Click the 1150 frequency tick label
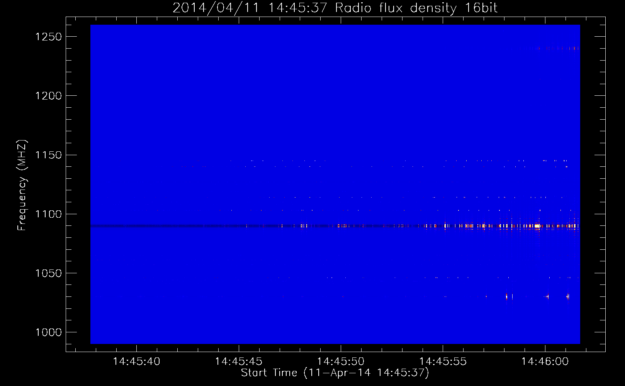This screenshot has width=625, height=386. click(x=48, y=155)
